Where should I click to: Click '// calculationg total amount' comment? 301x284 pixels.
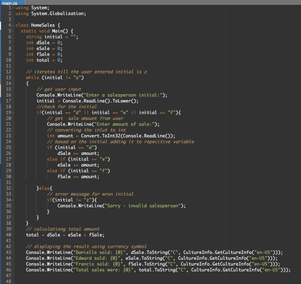point(63,229)
